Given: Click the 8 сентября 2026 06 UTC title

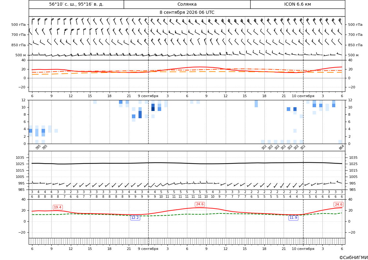Looking at the screenshot, I should [x=187, y=13].
